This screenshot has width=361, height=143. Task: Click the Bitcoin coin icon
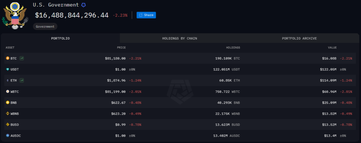click(8, 58)
